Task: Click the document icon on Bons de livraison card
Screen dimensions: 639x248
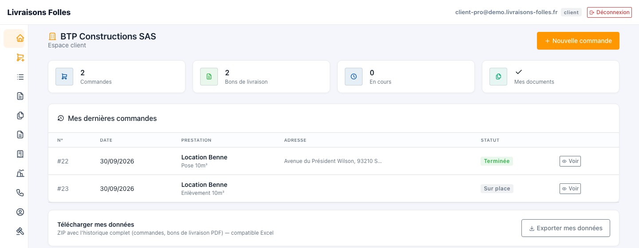Action: pos(209,77)
